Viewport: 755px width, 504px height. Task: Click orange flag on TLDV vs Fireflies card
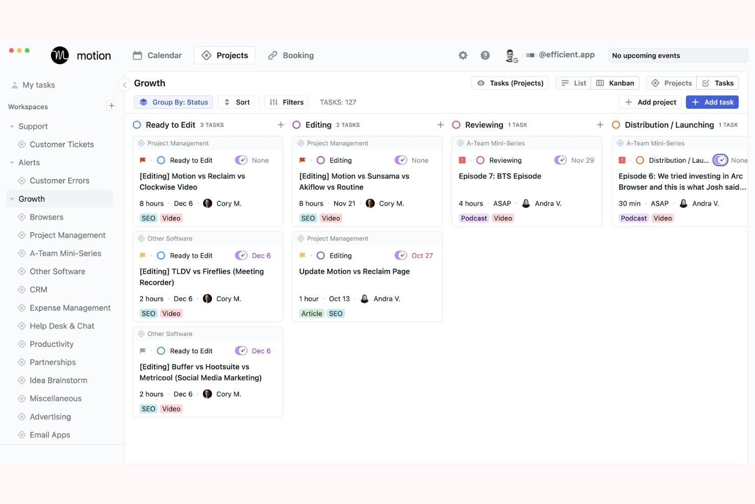tap(143, 255)
